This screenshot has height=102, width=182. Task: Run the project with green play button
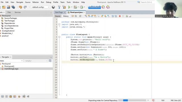click(x=69, y=7)
